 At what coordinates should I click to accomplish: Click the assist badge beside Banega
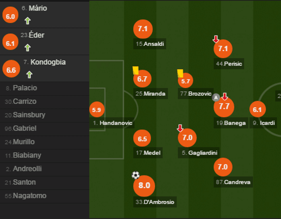coord(216,98)
